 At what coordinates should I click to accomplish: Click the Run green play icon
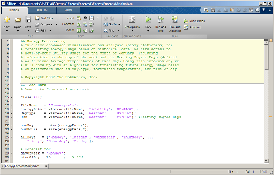click(148, 19)
